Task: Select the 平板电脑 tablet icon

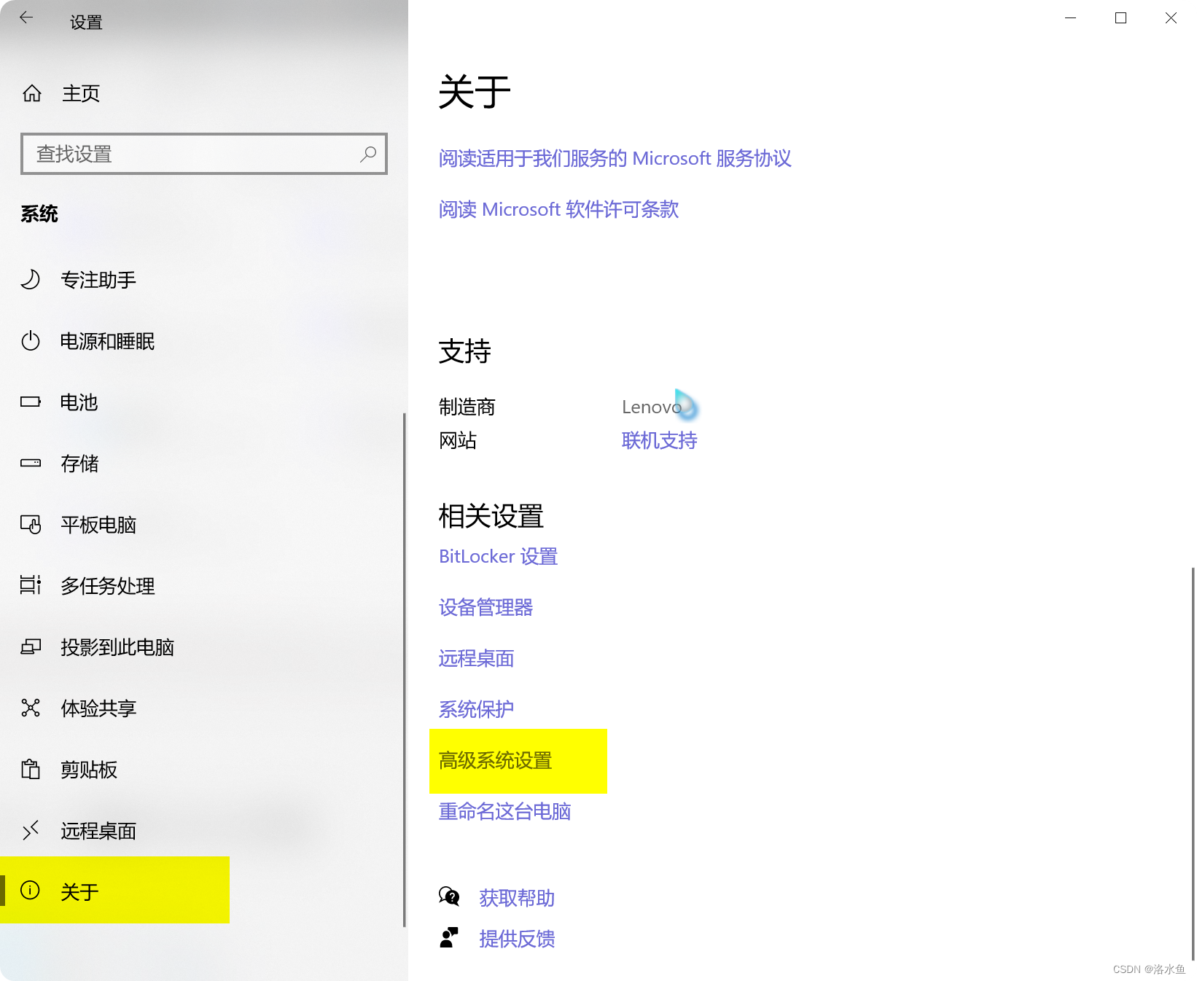Action: [x=31, y=524]
